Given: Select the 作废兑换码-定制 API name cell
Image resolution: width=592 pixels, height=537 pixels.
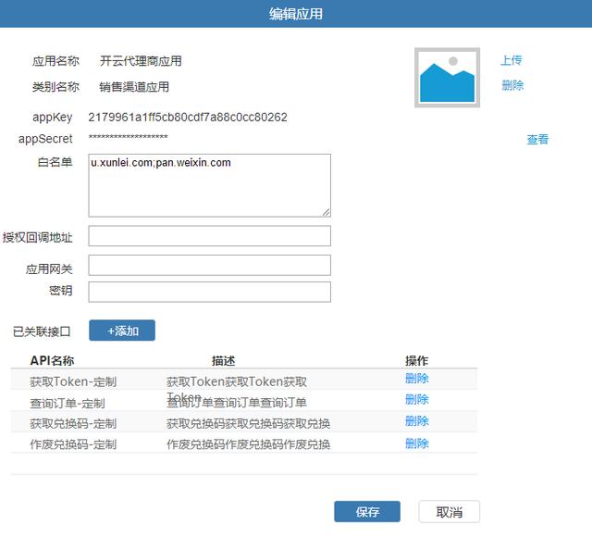Looking at the screenshot, I should click(73, 444).
